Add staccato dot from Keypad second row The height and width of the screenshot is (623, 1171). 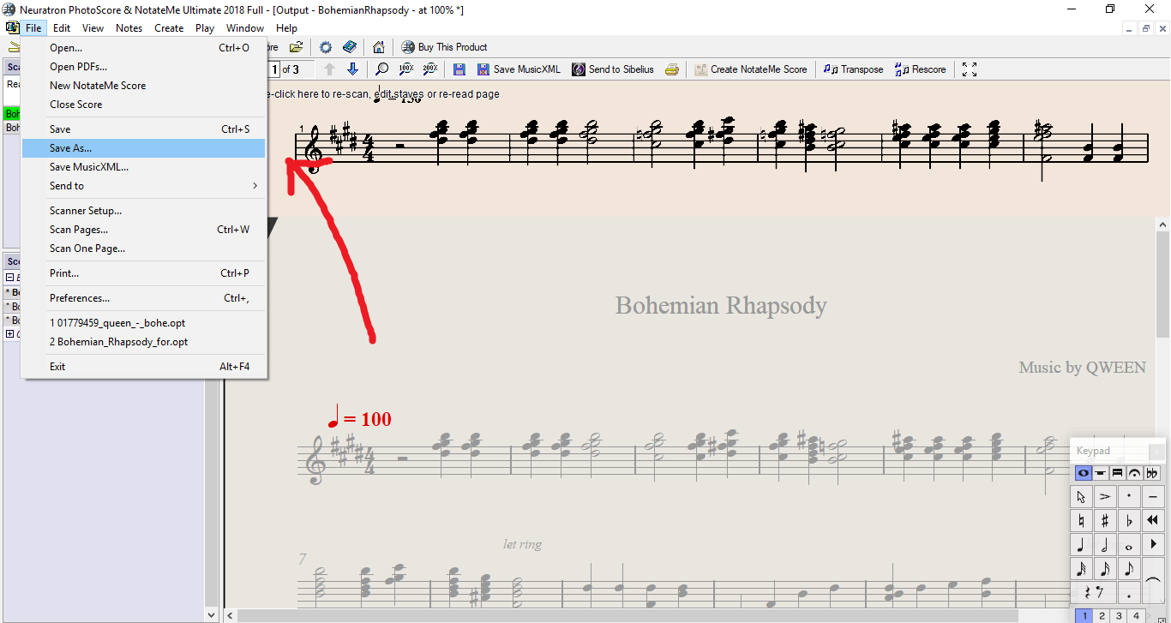(x=1129, y=496)
